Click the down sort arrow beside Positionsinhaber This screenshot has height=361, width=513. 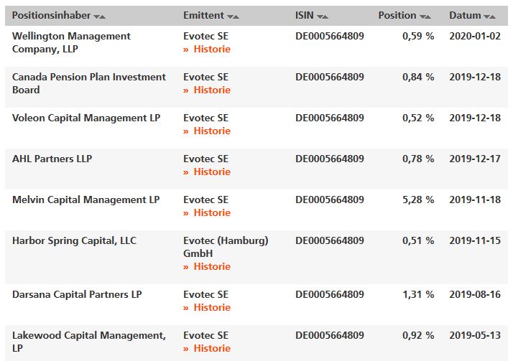96,17
